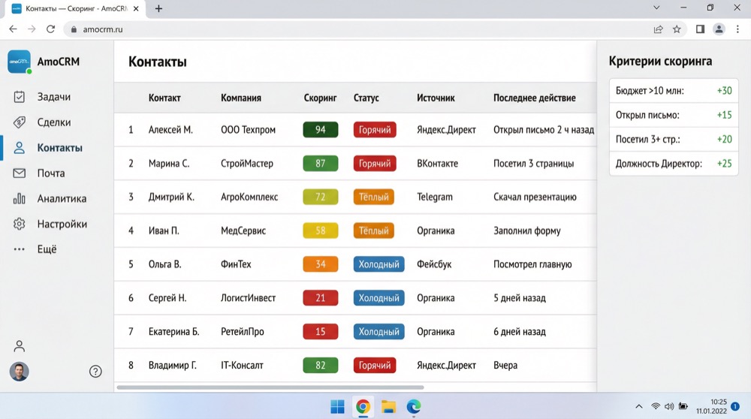Sort table by Скоринг column header
Viewport: 751px width, 419px height.
pyautogui.click(x=320, y=98)
